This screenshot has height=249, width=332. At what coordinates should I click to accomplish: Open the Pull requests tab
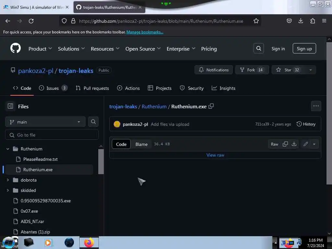pyautogui.click(x=92, y=88)
